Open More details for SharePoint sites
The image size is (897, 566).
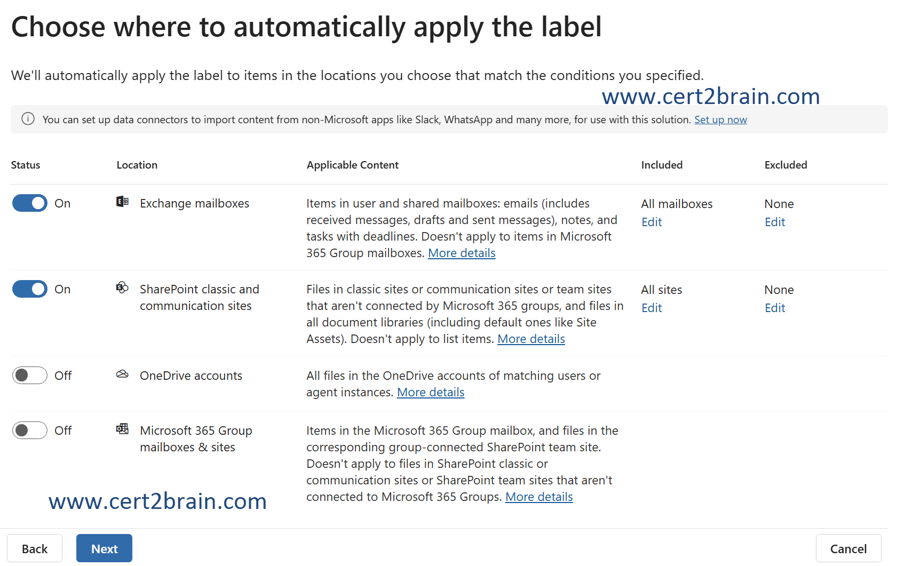click(x=530, y=339)
